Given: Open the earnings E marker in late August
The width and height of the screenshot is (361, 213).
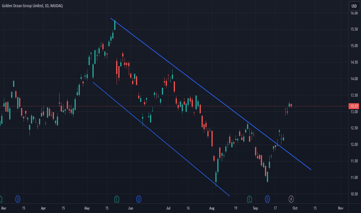Looking at the screenshot, I should click(249, 199).
